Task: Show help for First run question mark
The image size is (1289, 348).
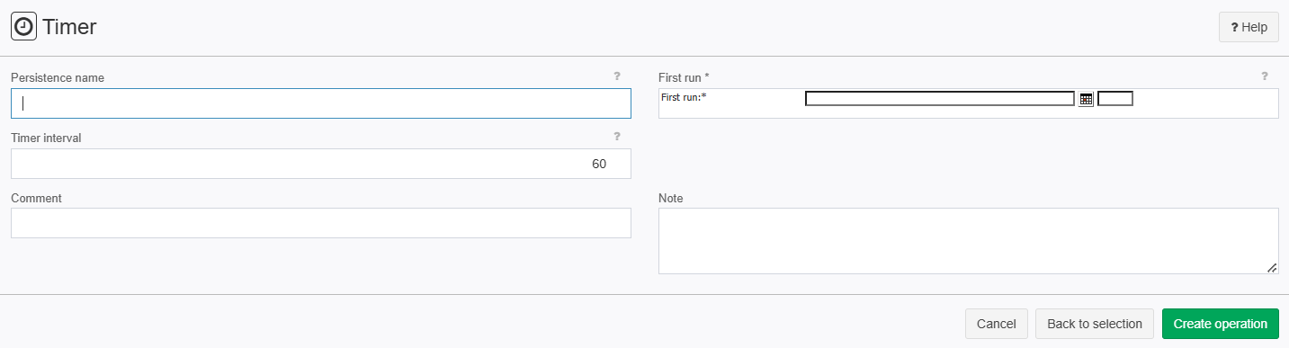Action: (x=1265, y=76)
